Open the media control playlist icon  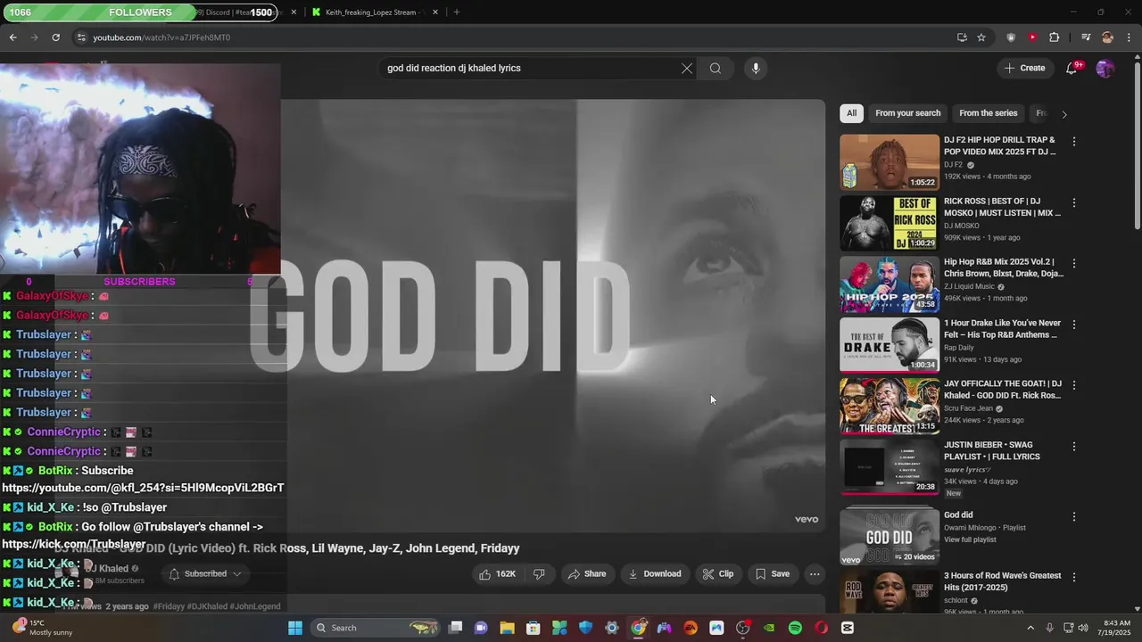(x=1086, y=37)
